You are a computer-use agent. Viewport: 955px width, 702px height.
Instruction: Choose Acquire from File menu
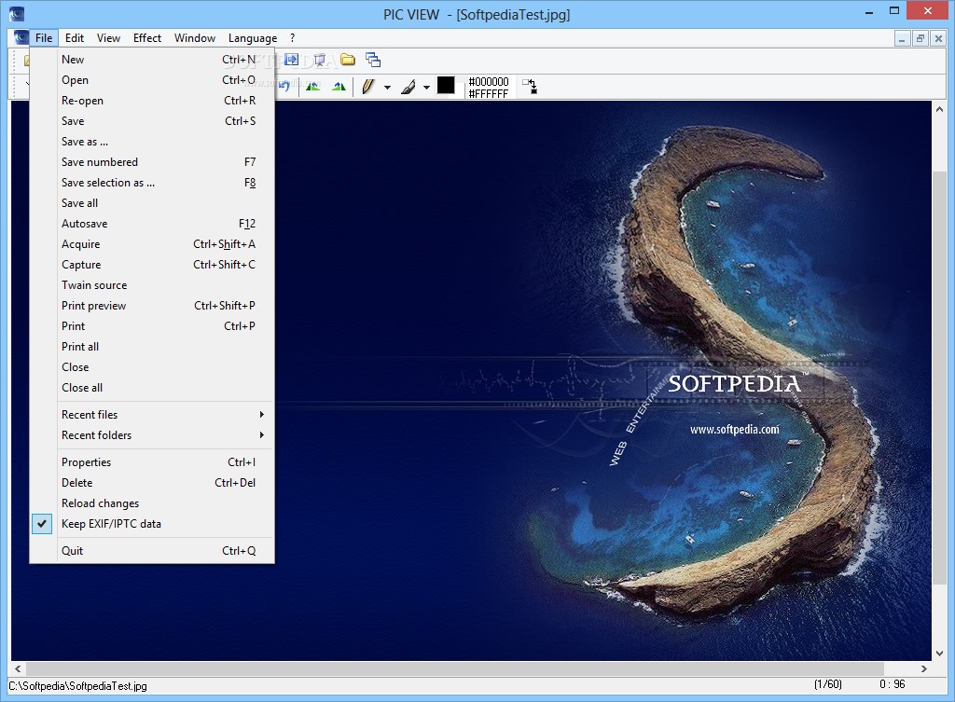point(152,244)
